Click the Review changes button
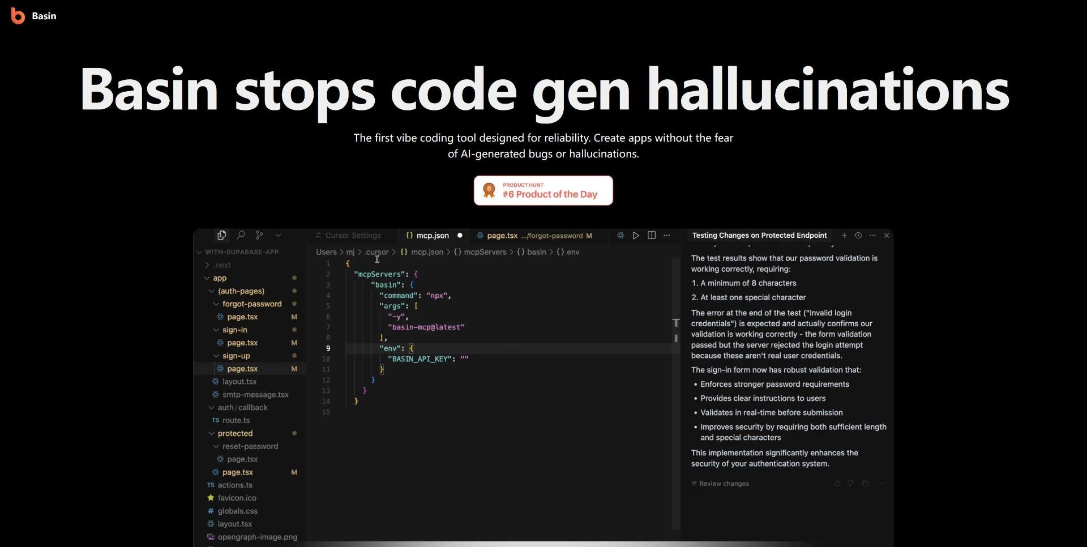 pyautogui.click(x=720, y=484)
